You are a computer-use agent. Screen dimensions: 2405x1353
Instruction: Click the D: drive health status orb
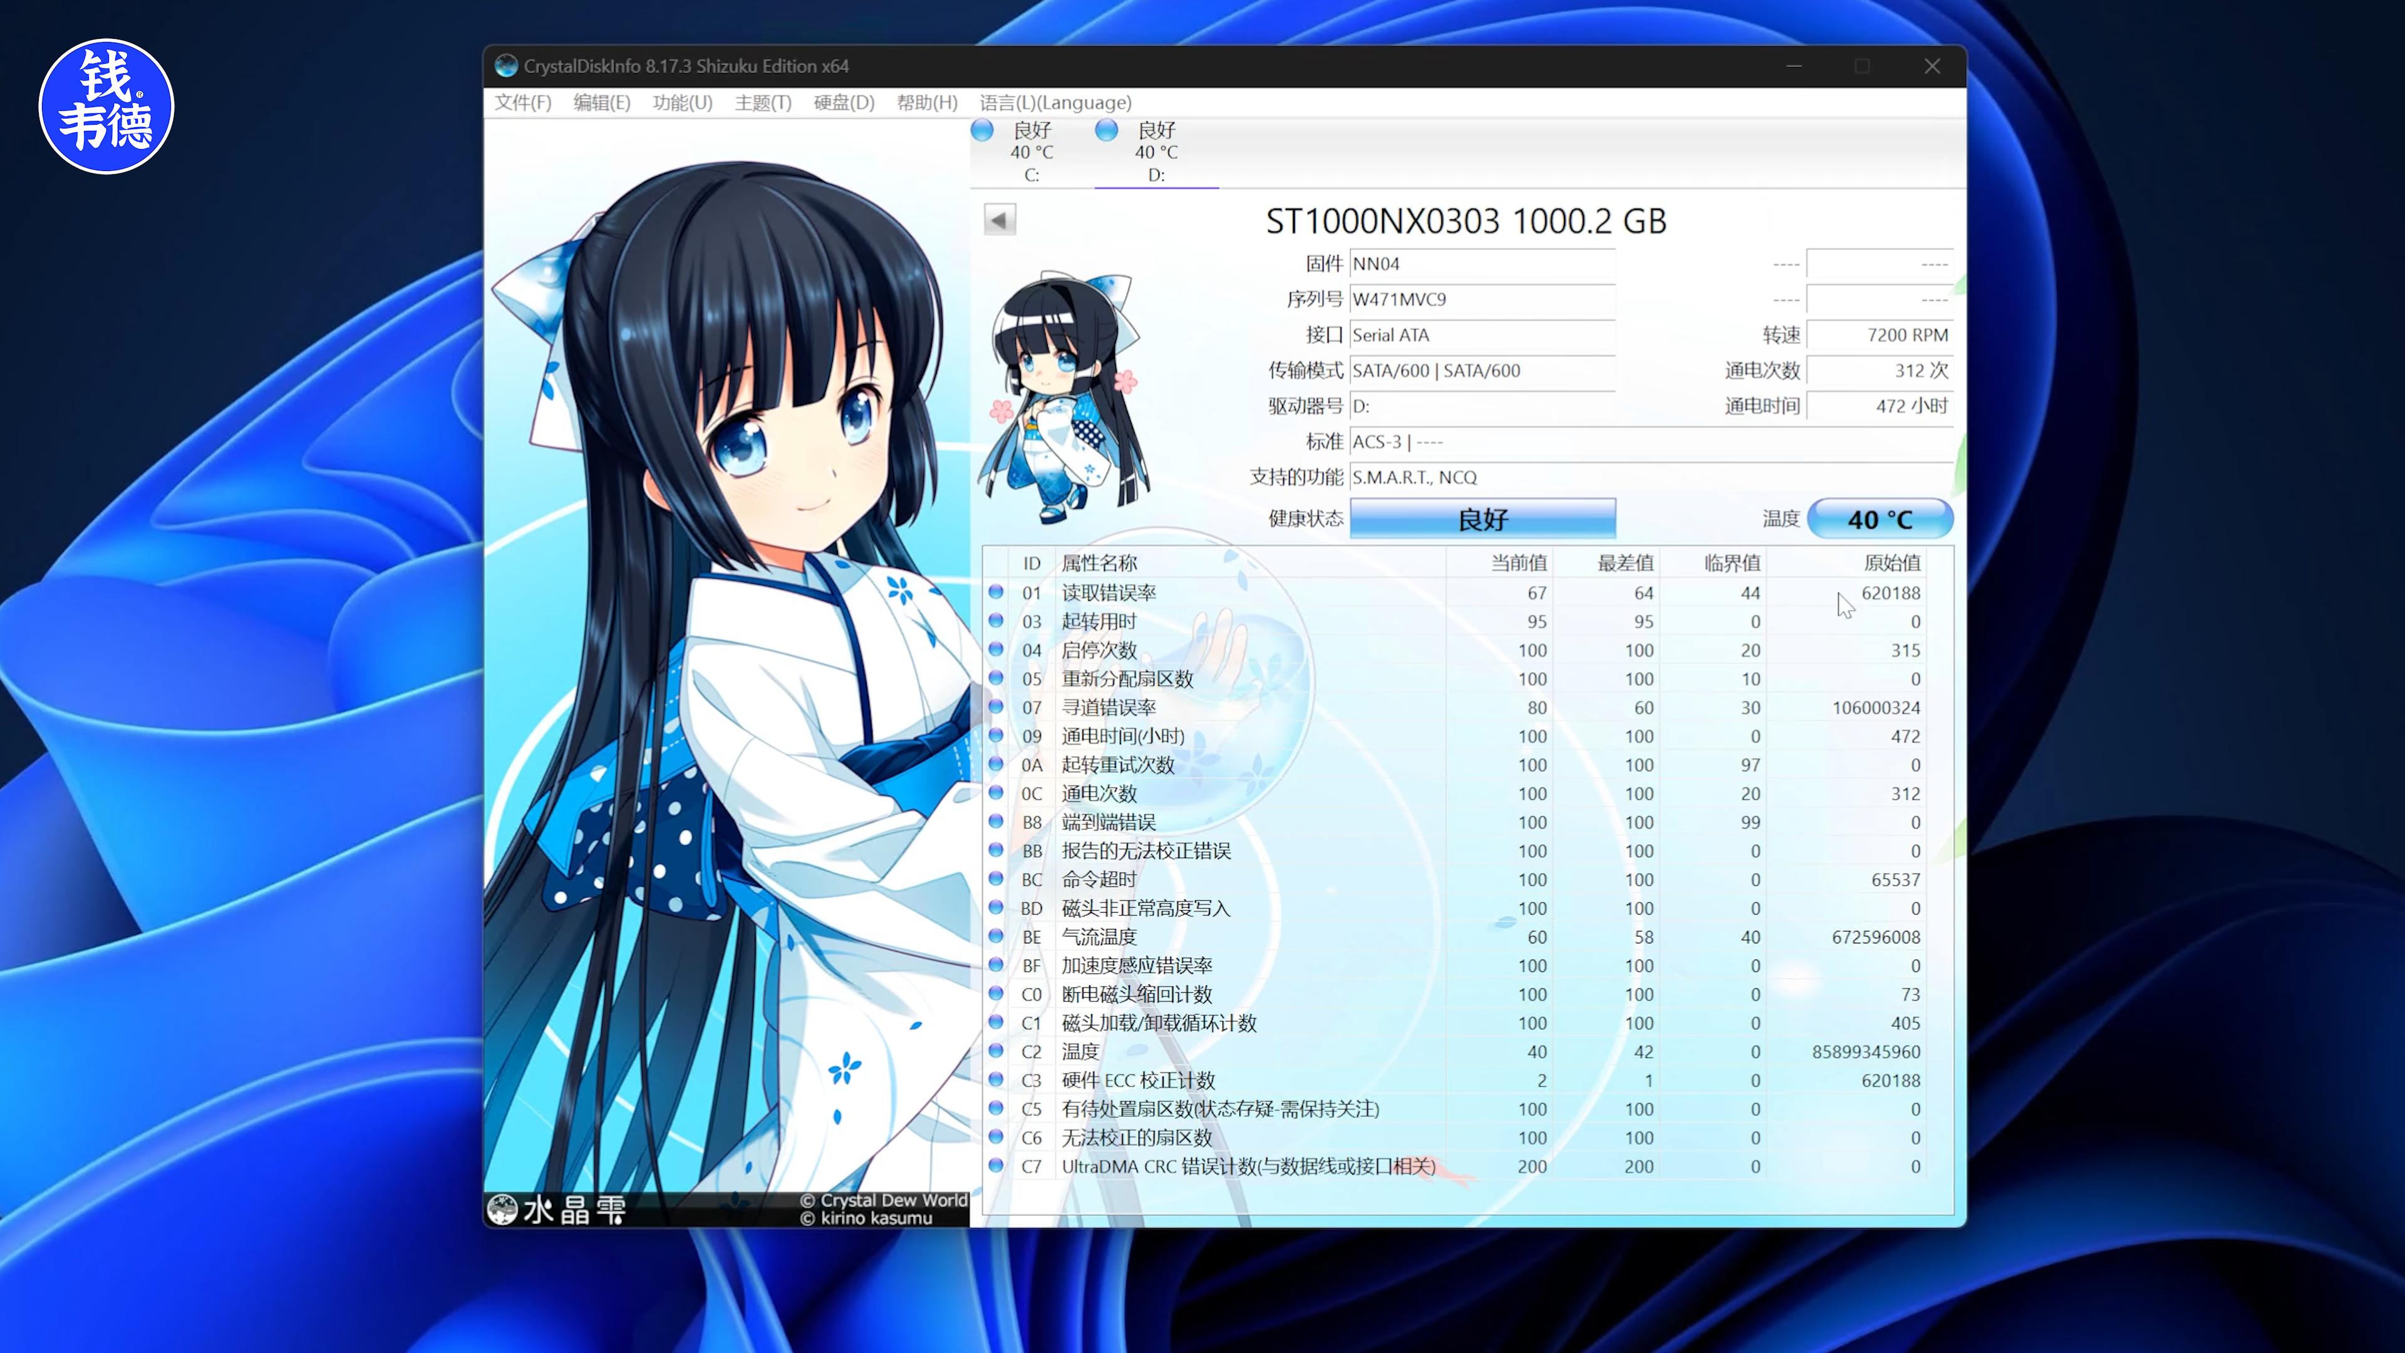click(x=1106, y=130)
